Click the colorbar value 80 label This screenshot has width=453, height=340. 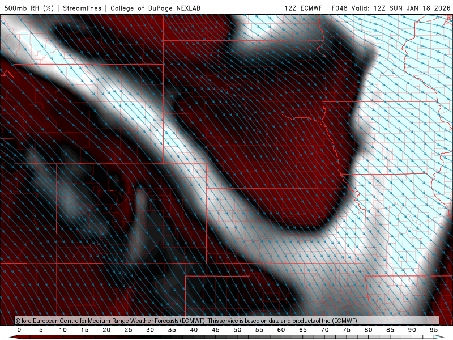369,330
